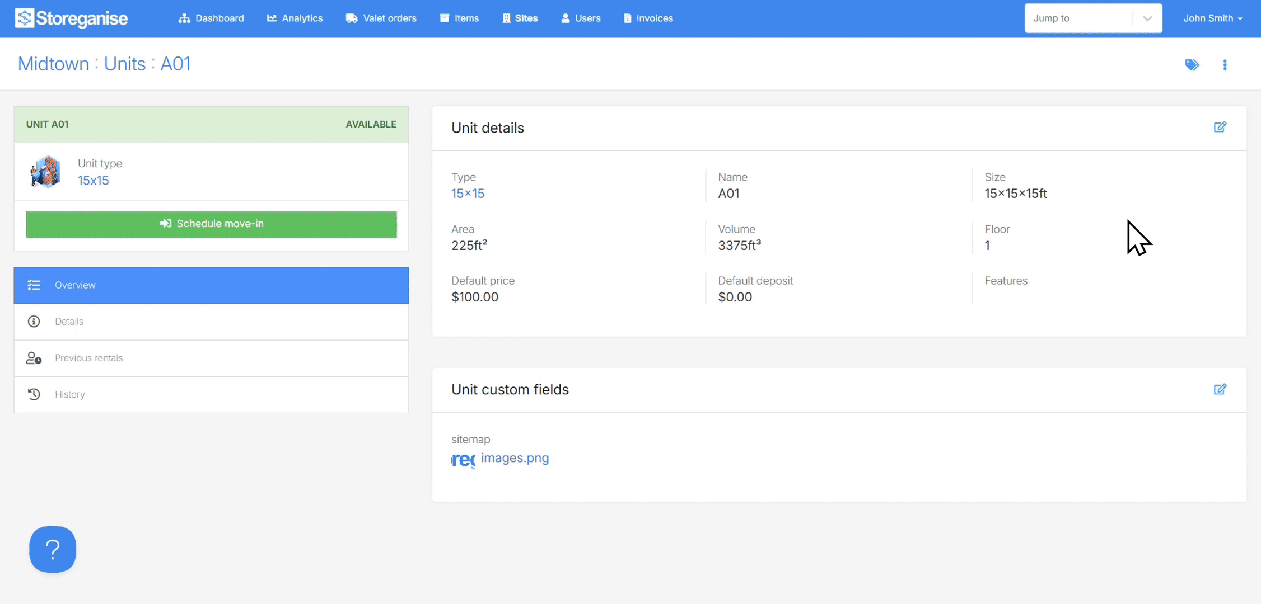1261x604 pixels.
Task: Open the Analytics menu item
Action: (x=295, y=18)
